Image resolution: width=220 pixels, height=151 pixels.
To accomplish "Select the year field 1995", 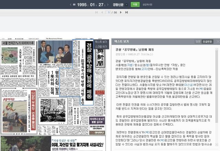I will coord(82,4).
